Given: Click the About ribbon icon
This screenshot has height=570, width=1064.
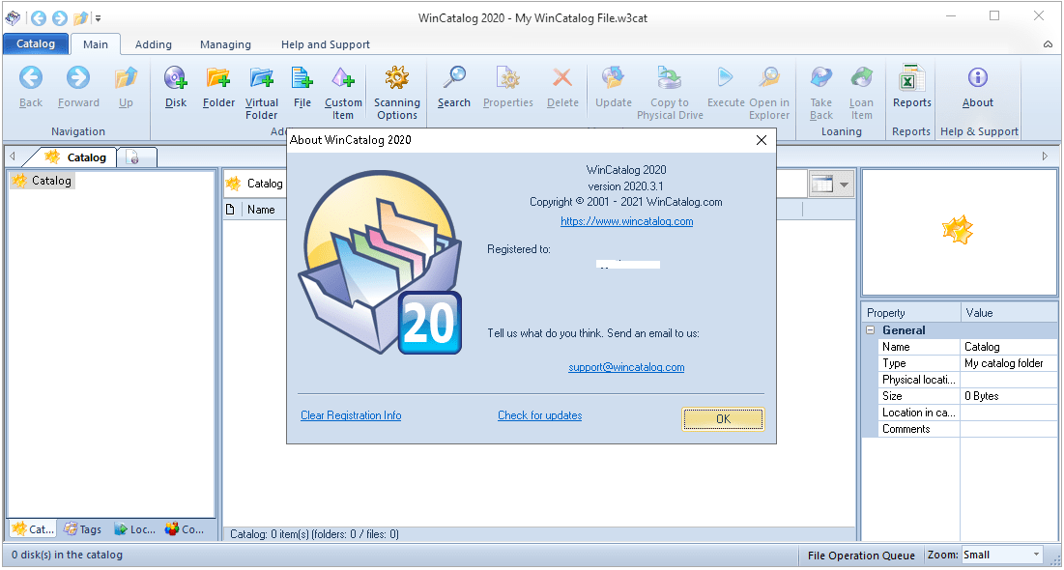Looking at the screenshot, I should click(x=977, y=88).
